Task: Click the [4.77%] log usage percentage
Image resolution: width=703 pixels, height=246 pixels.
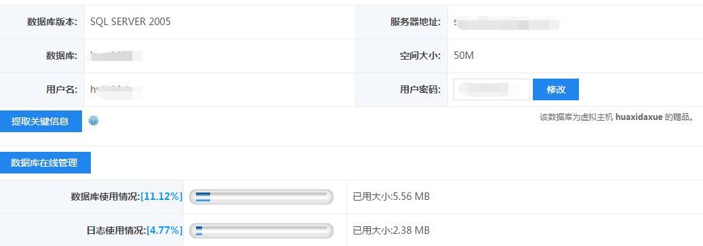Action: [x=164, y=230]
